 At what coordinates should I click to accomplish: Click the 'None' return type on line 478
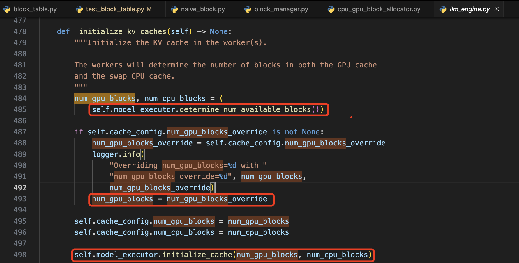(219, 31)
